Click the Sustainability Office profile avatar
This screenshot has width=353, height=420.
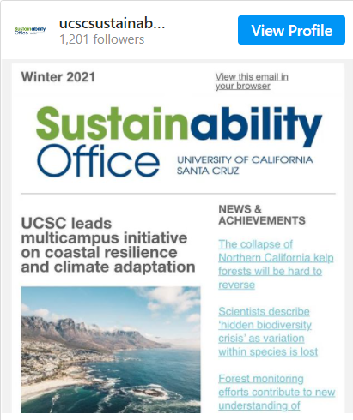[30, 30]
